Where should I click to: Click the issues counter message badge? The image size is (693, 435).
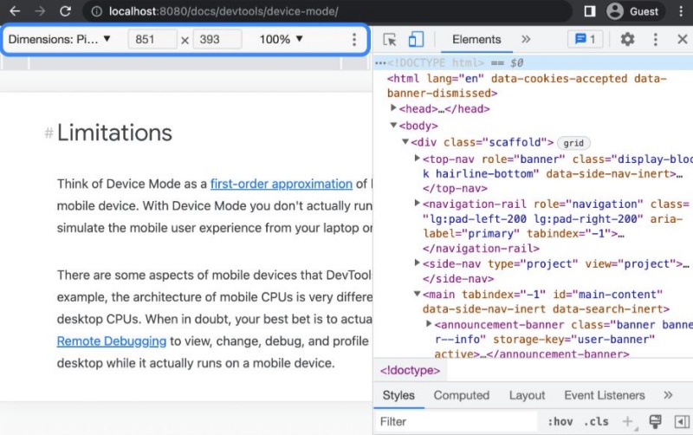[586, 40]
